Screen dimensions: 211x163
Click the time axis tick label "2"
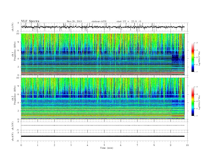pos(54,145)
